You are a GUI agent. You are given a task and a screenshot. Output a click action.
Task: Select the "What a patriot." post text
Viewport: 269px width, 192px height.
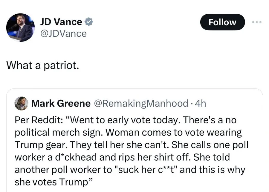pyautogui.click(x=43, y=65)
